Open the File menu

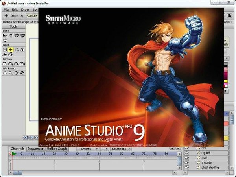click(x=6, y=9)
